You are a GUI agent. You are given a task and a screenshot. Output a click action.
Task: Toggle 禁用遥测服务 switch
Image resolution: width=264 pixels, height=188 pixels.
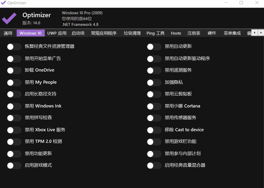click(154, 70)
